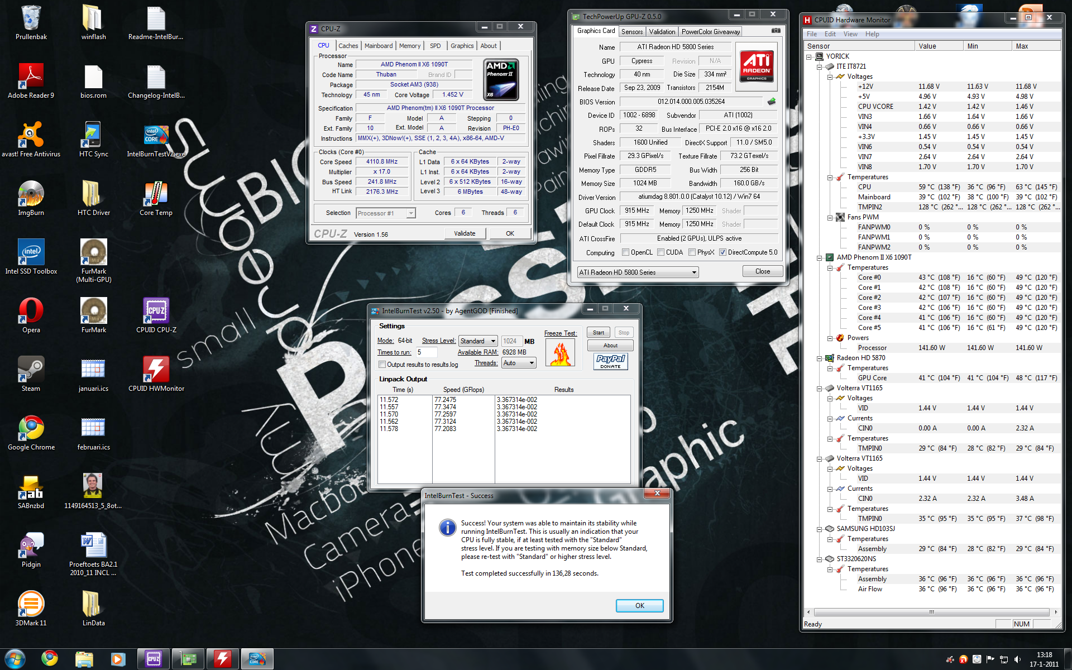1072x670 pixels.
Task: Open Prullenbak recycle bin desktop icon
Action: tap(31, 22)
